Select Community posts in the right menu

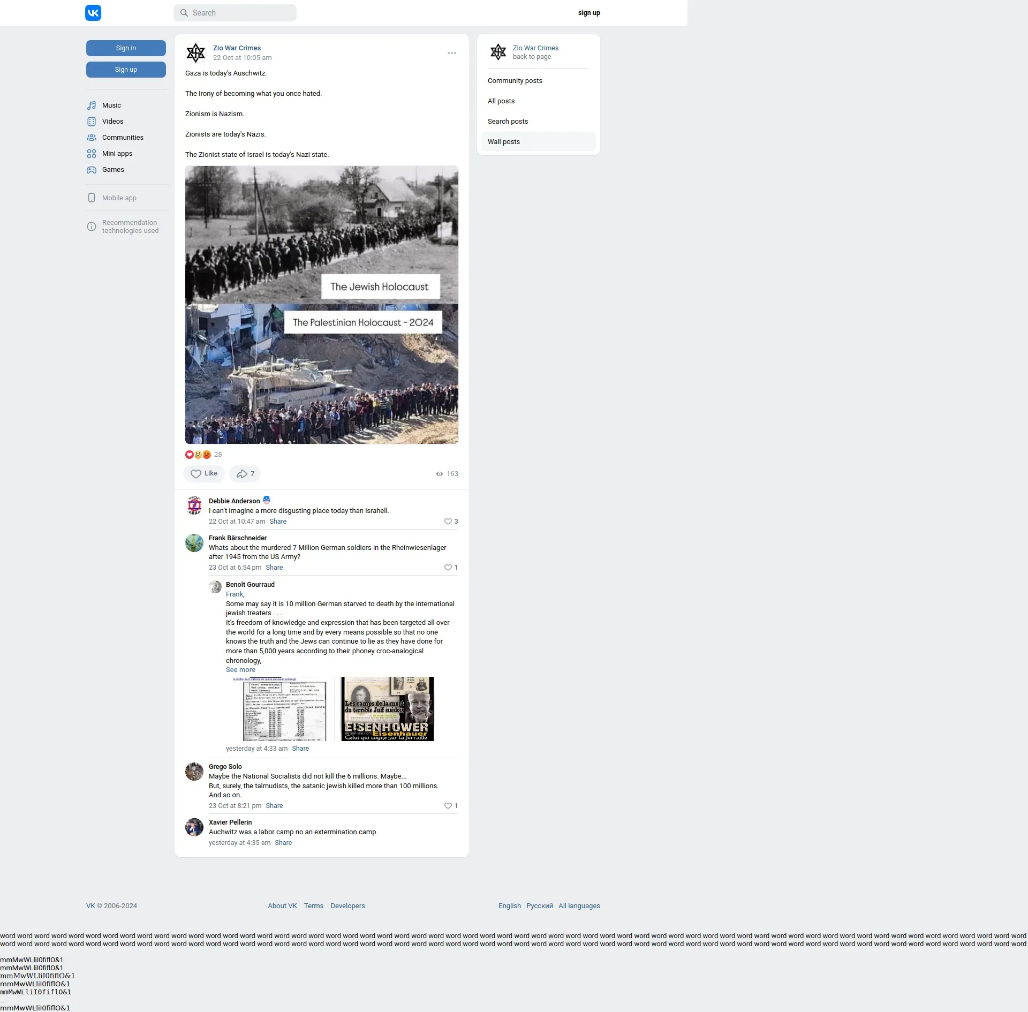(515, 81)
